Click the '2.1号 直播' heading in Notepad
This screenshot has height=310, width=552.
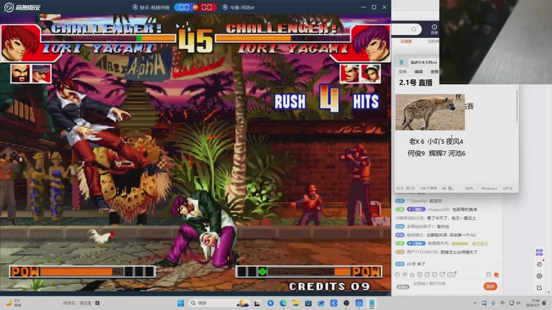pos(415,83)
